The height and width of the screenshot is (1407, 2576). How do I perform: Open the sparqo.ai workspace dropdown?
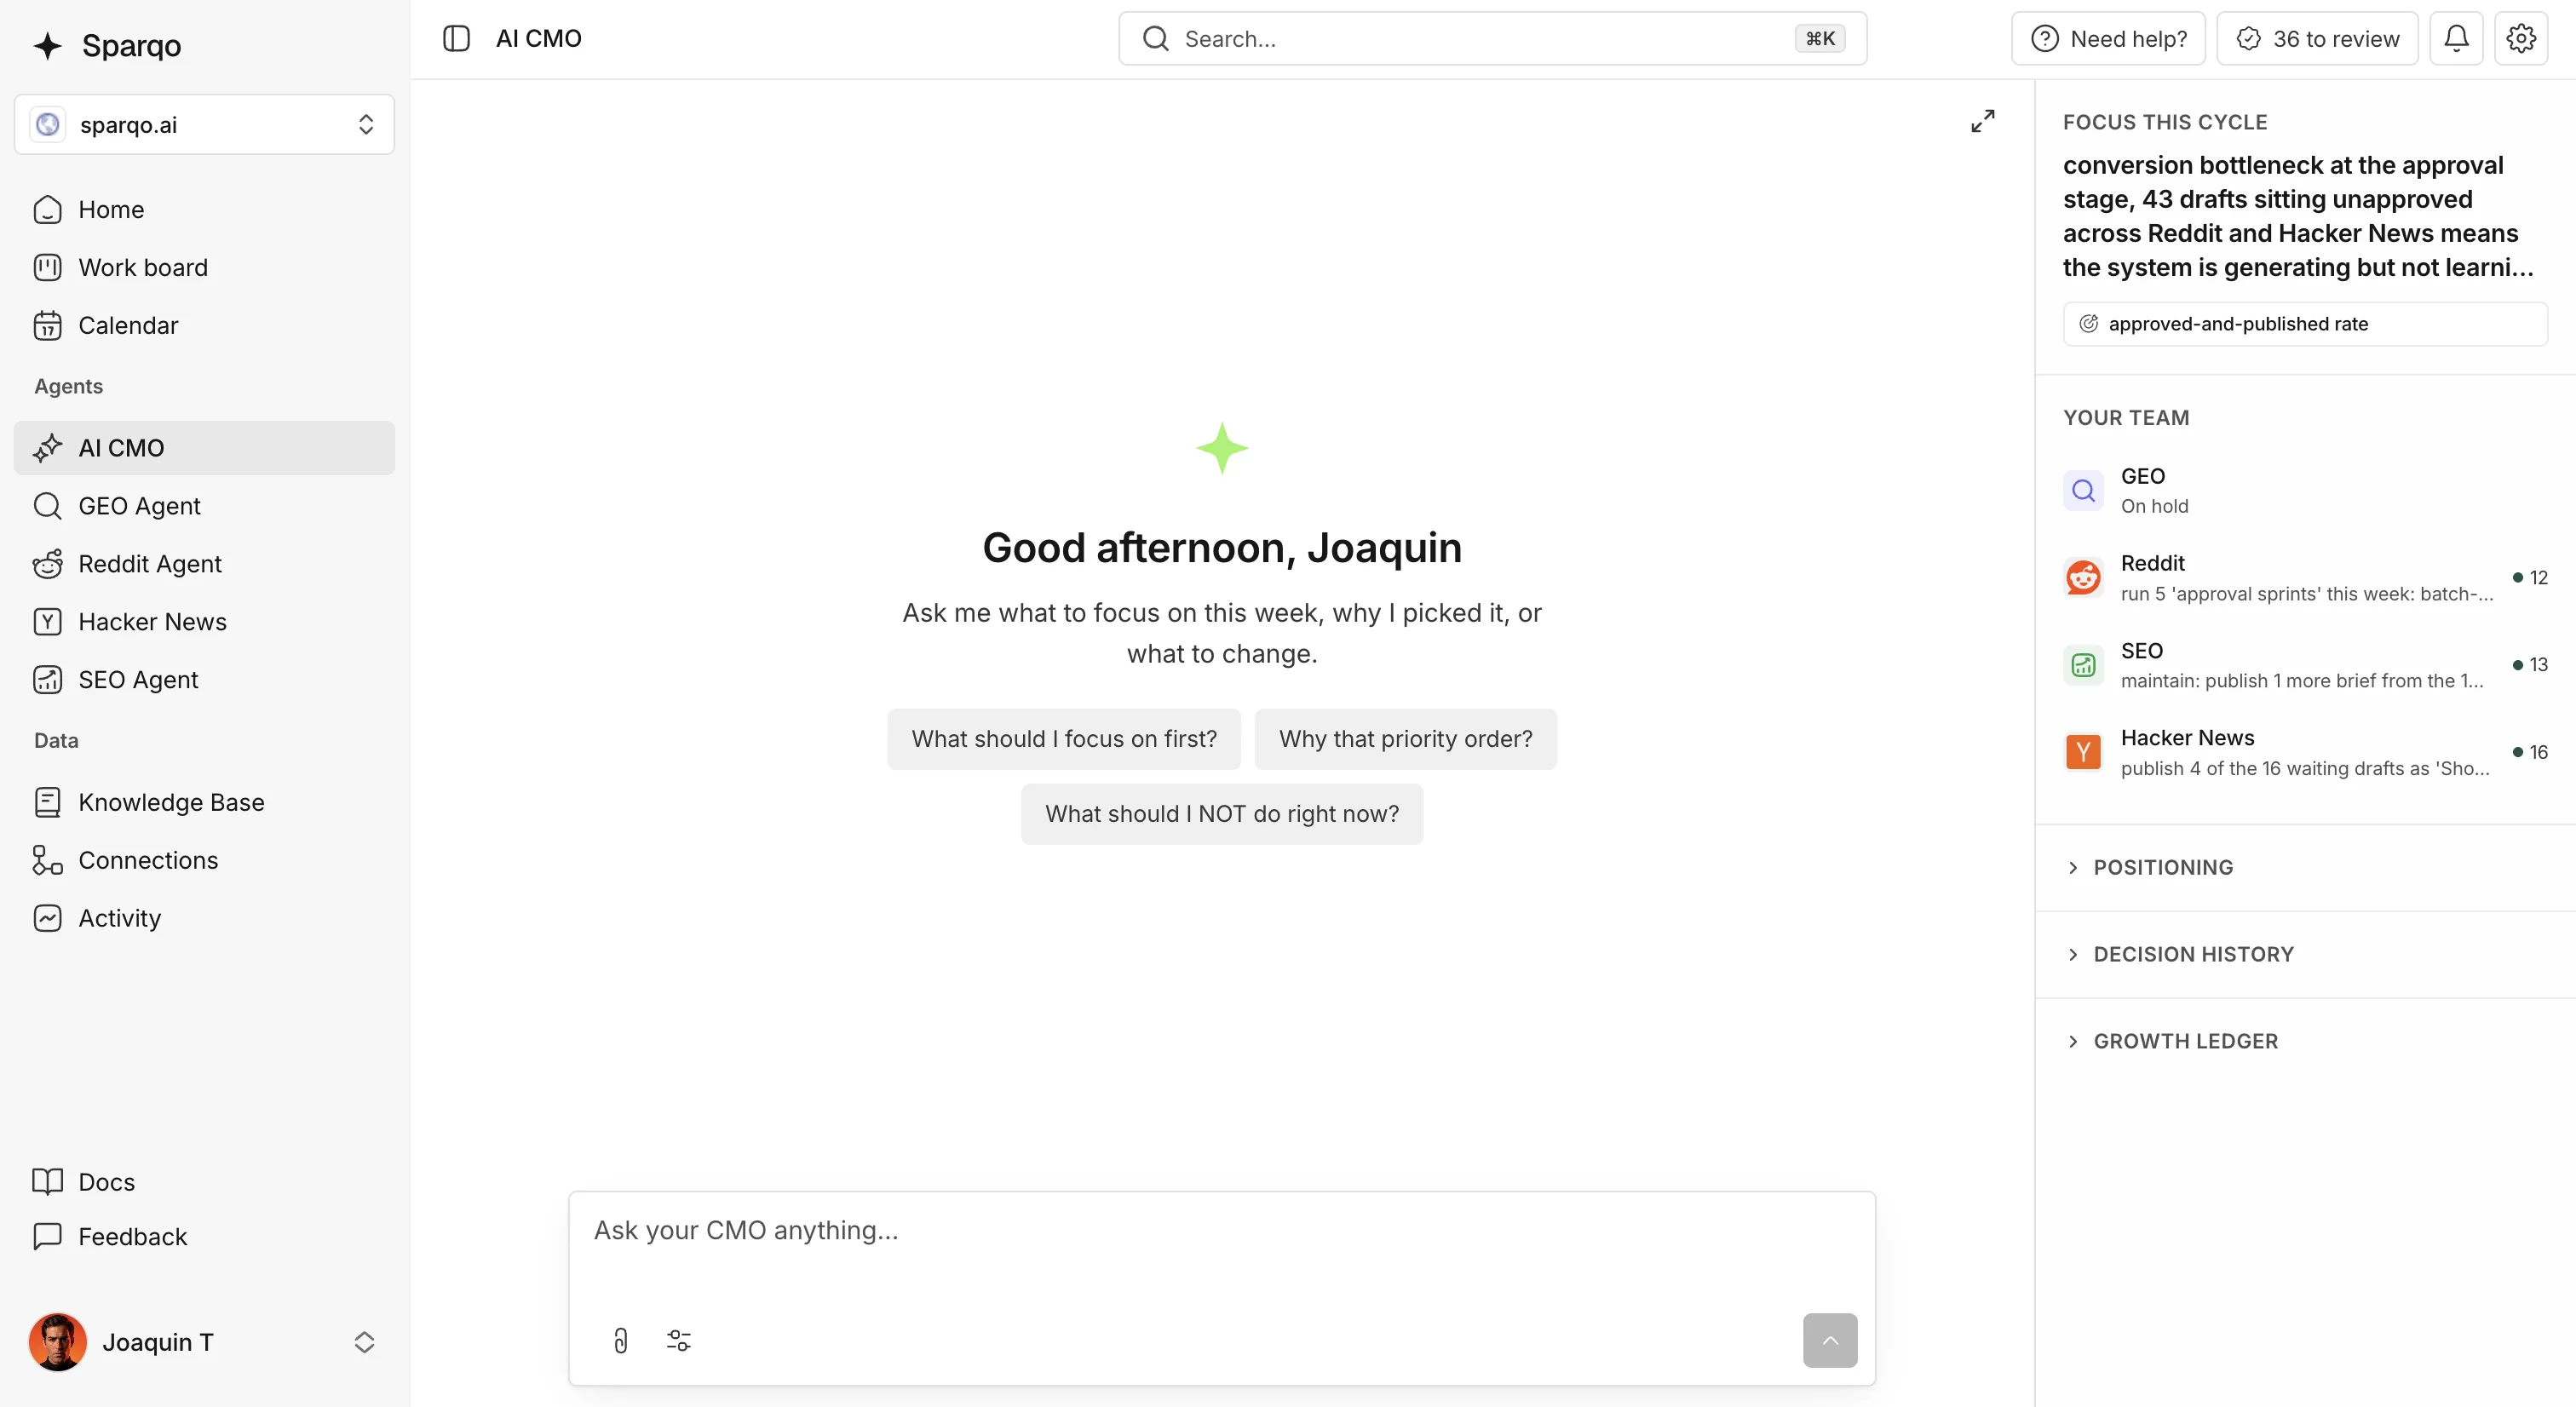pyautogui.click(x=204, y=124)
